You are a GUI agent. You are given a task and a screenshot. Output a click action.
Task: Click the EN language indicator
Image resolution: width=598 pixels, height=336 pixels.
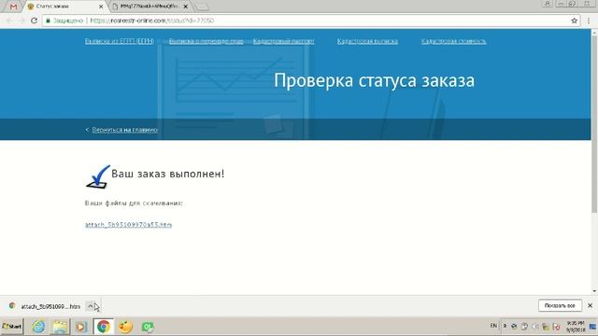pyautogui.click(x=493, y=326)
